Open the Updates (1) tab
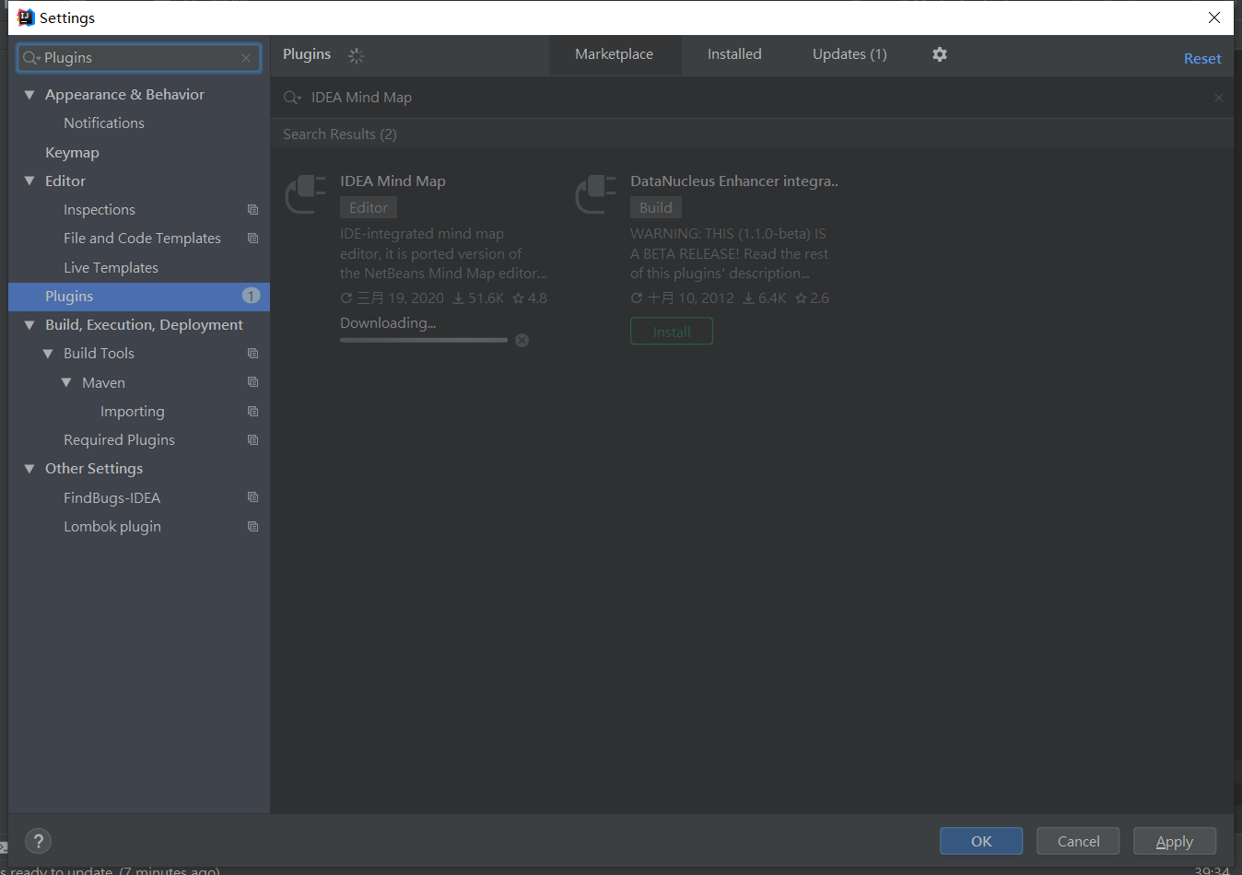The height and width of the screenshot is (875, 1242). (849, 54)
